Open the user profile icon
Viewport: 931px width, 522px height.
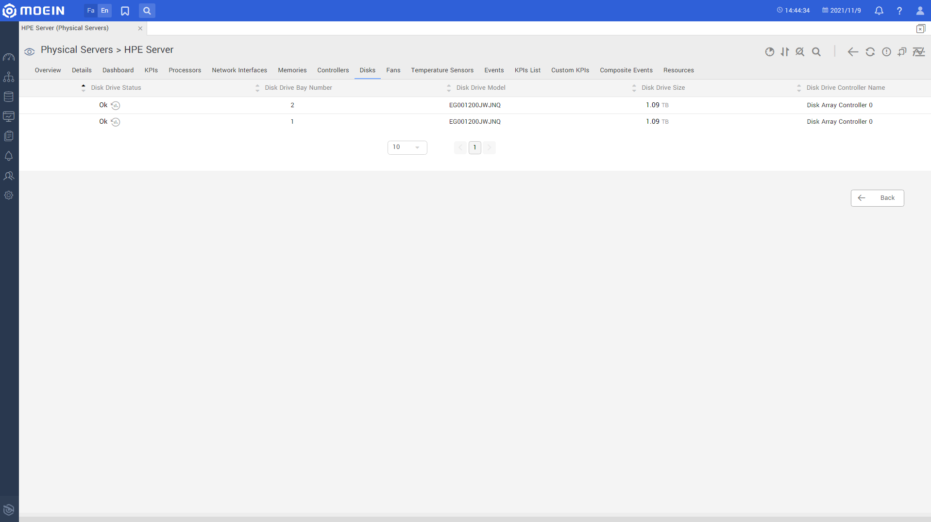tap(920, 11)
